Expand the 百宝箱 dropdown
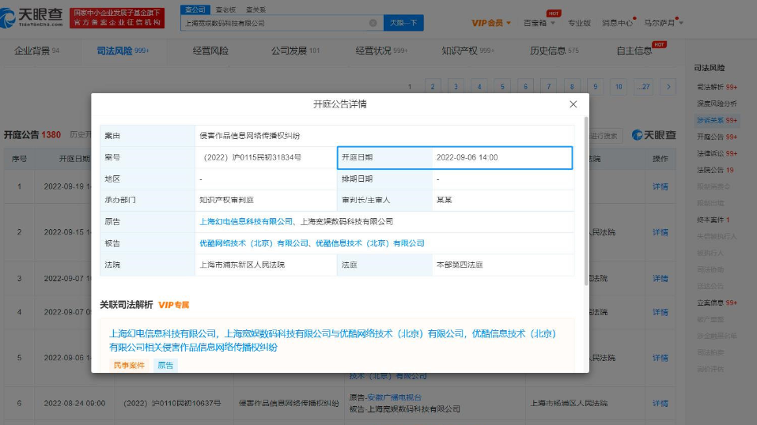757x425 pixels. 539,23
